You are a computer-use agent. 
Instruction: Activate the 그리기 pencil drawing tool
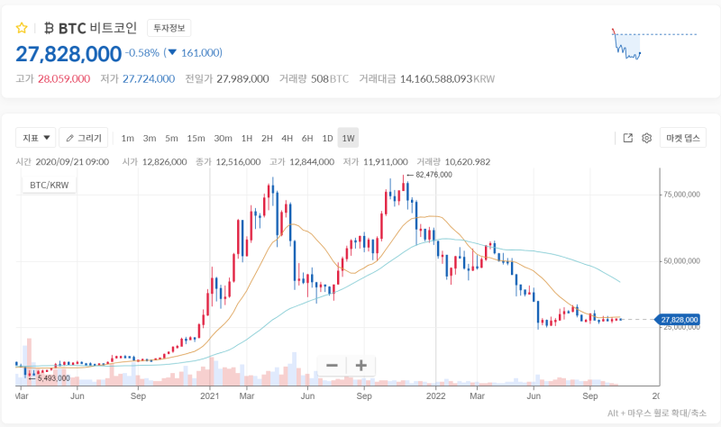pyautogui.click(x=84, y=138)
